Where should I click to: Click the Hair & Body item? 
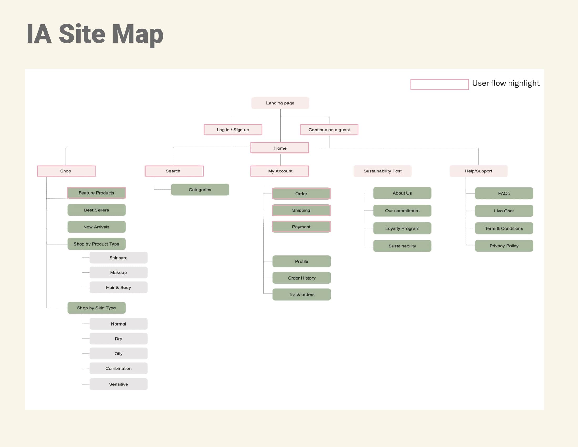coord(118,287)
